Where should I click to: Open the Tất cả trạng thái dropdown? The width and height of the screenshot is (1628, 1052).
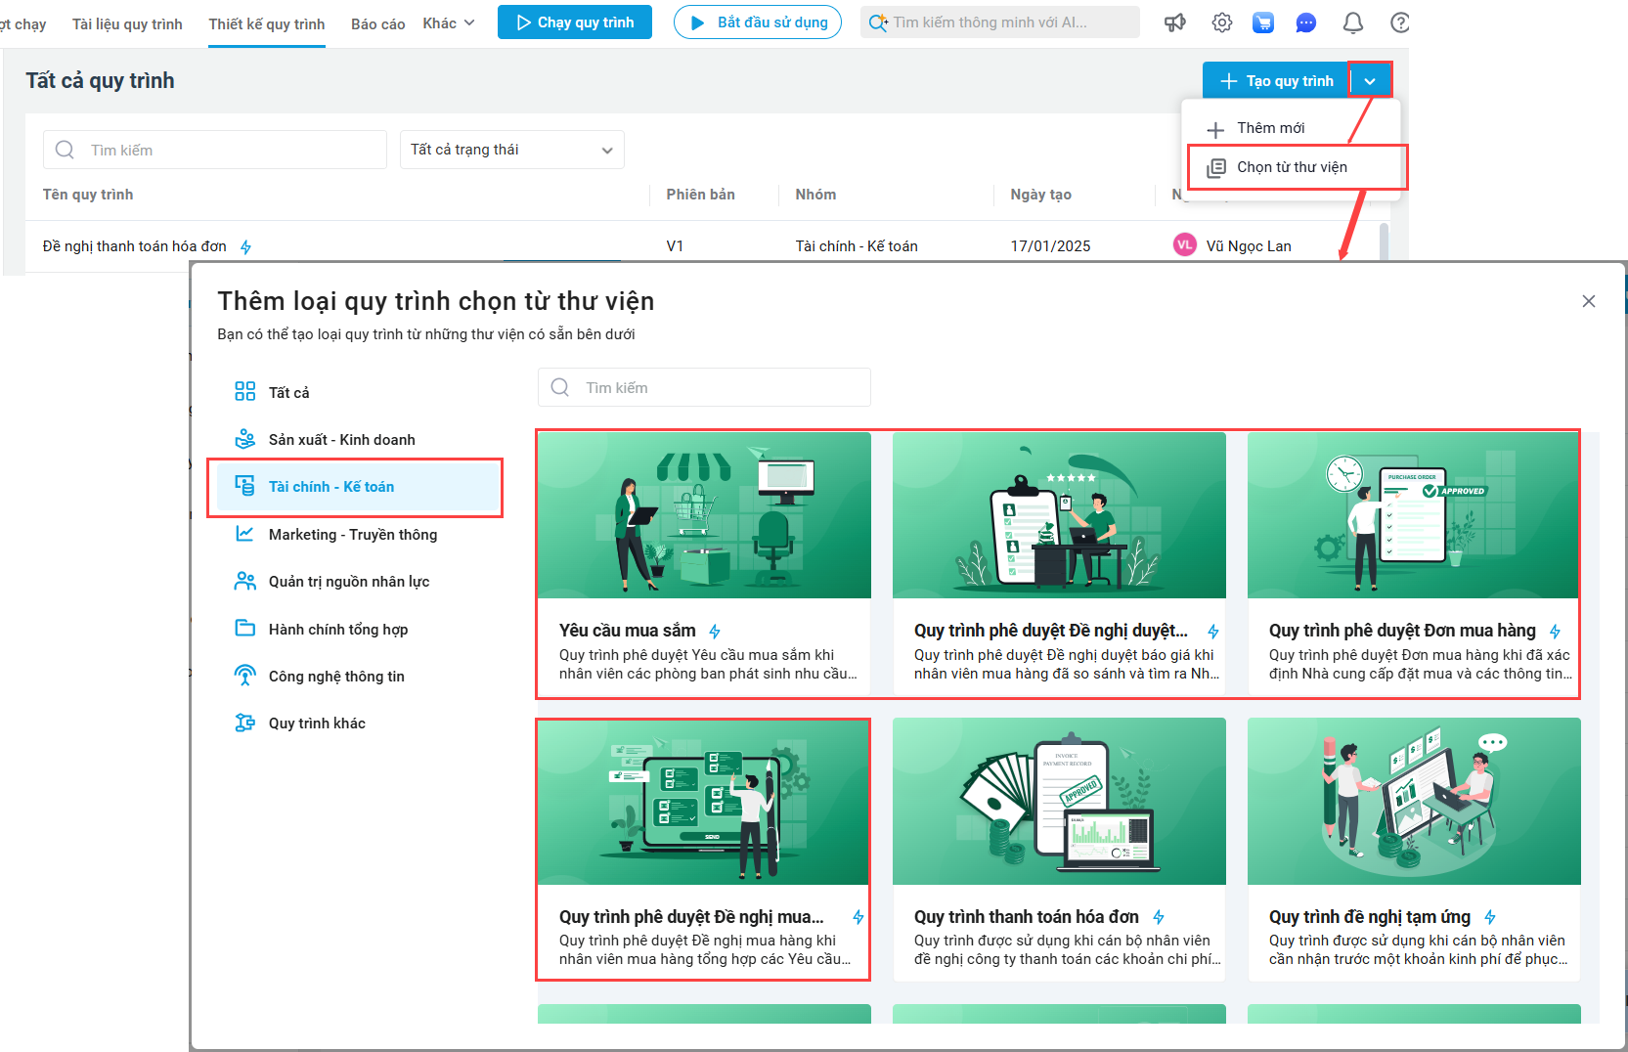pyautogui.click(x=511, y=150)
